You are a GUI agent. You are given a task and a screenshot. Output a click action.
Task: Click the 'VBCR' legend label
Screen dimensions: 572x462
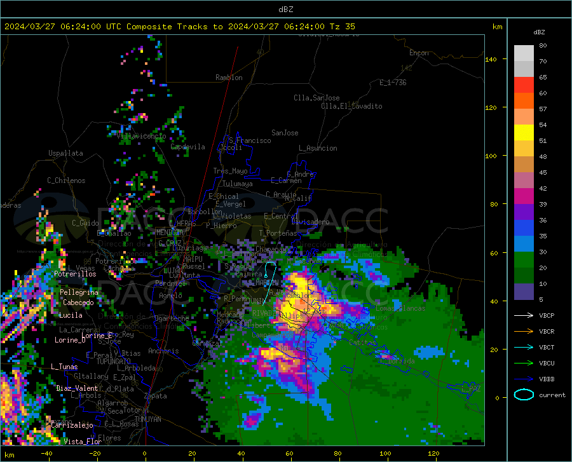[x=547, y=331]
